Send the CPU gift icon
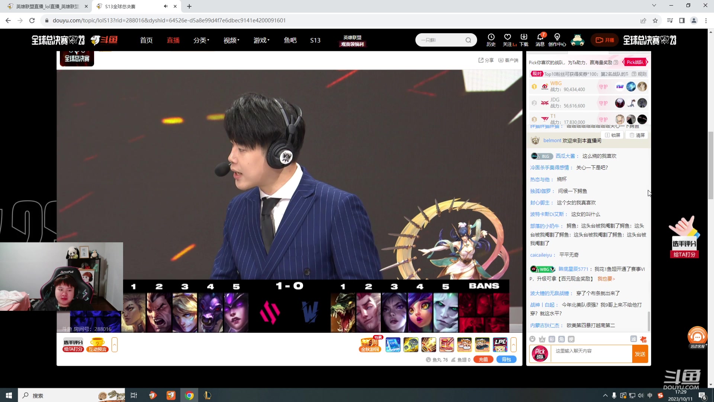Viewport: 714px width, 402px height. tap(393, 345)
